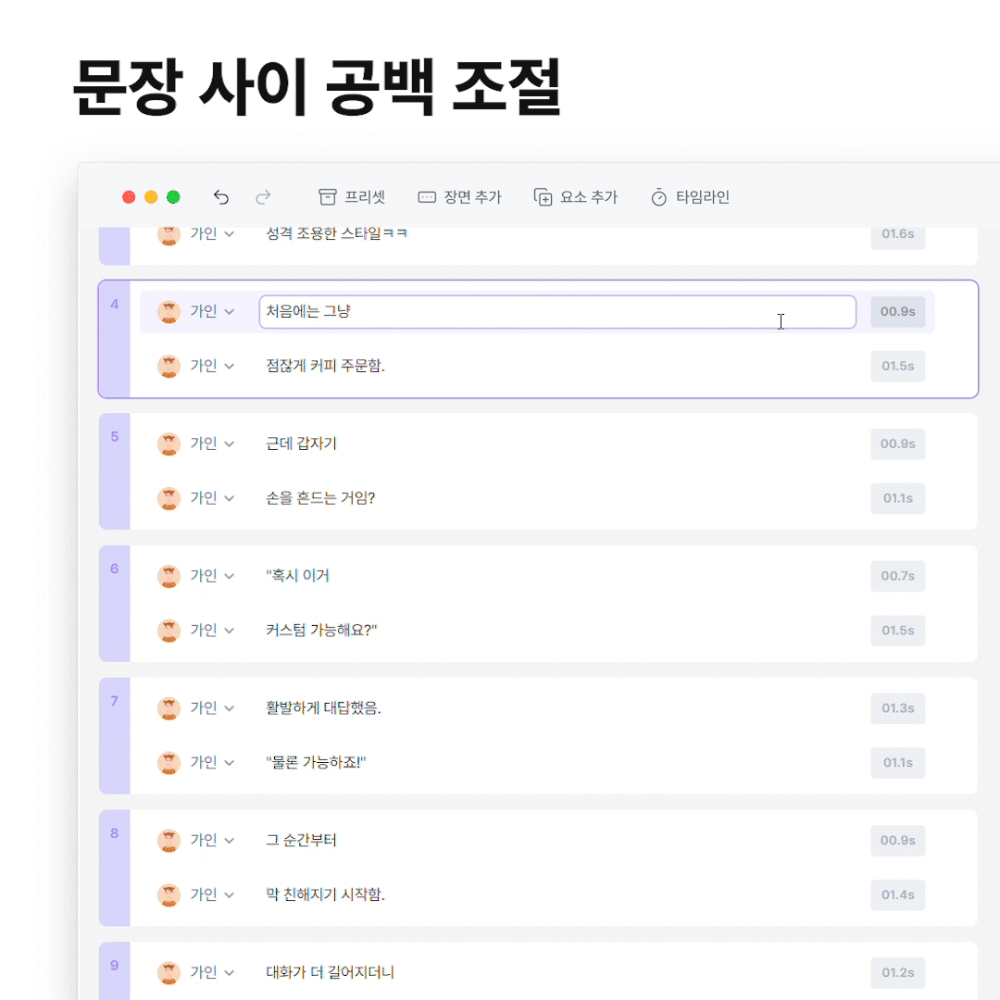Click 요소 추가 to add element
This screenshot has width=1000, height=1000.
coord(576,197)
